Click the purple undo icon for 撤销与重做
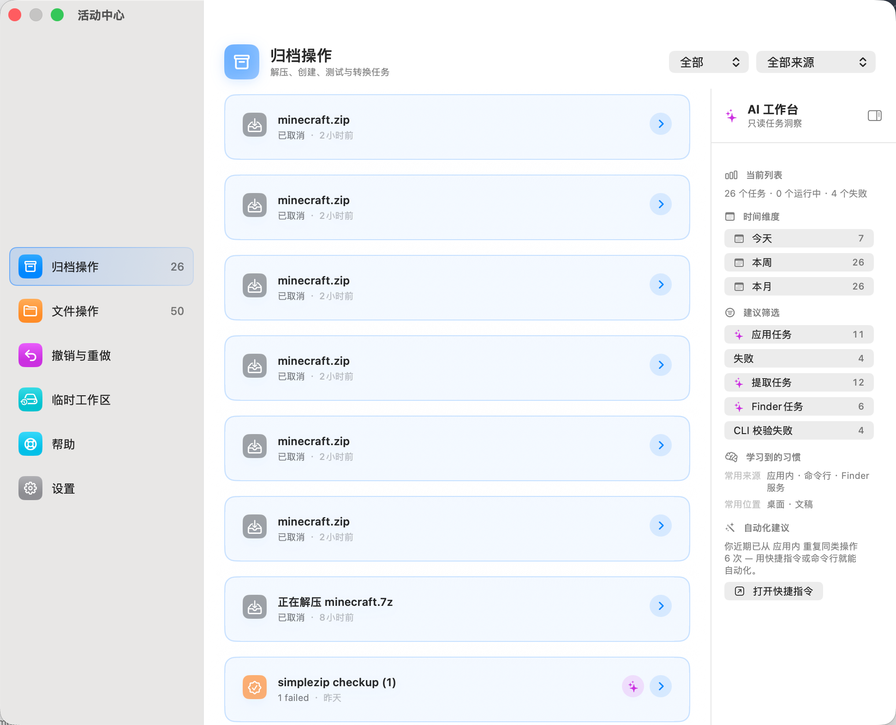This screenshot has width=896, height=725. pos(30,355)
